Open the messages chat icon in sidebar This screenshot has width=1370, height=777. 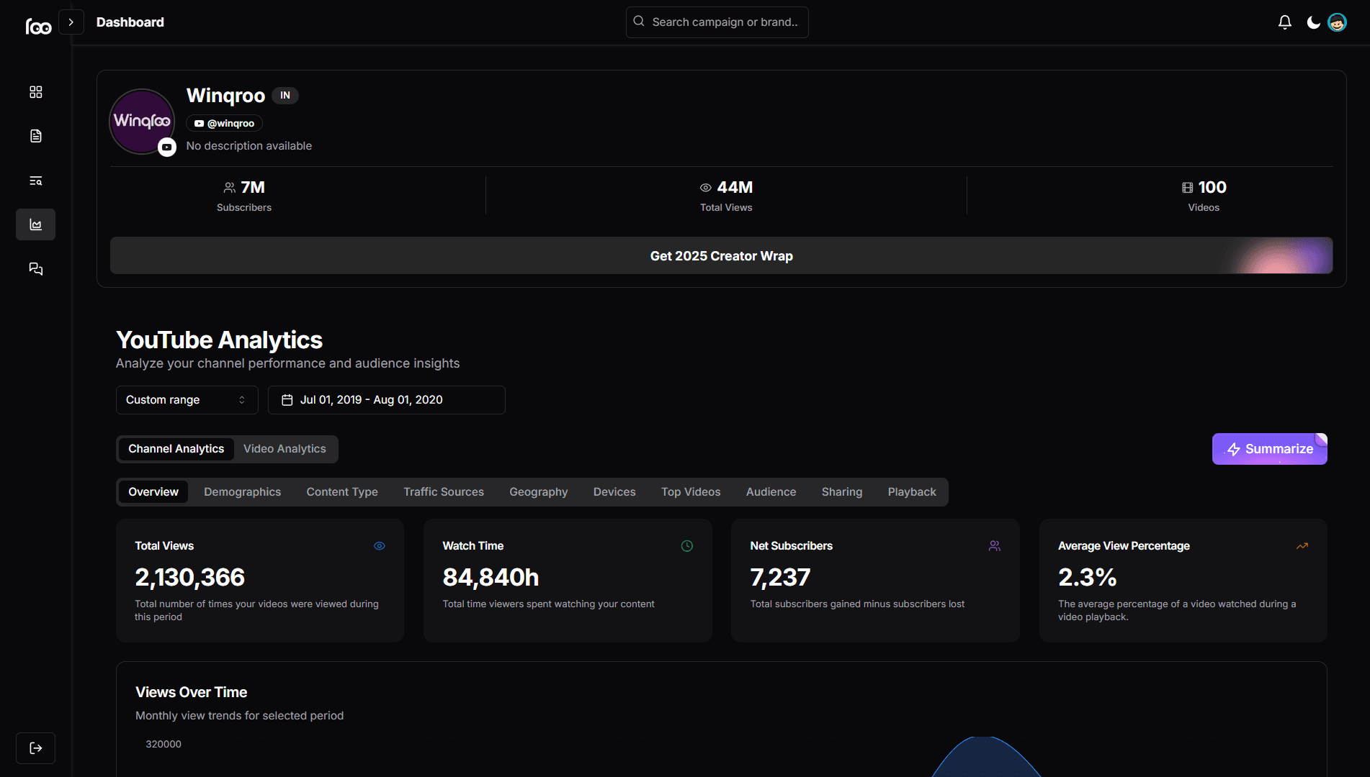(x=35, y=268)
